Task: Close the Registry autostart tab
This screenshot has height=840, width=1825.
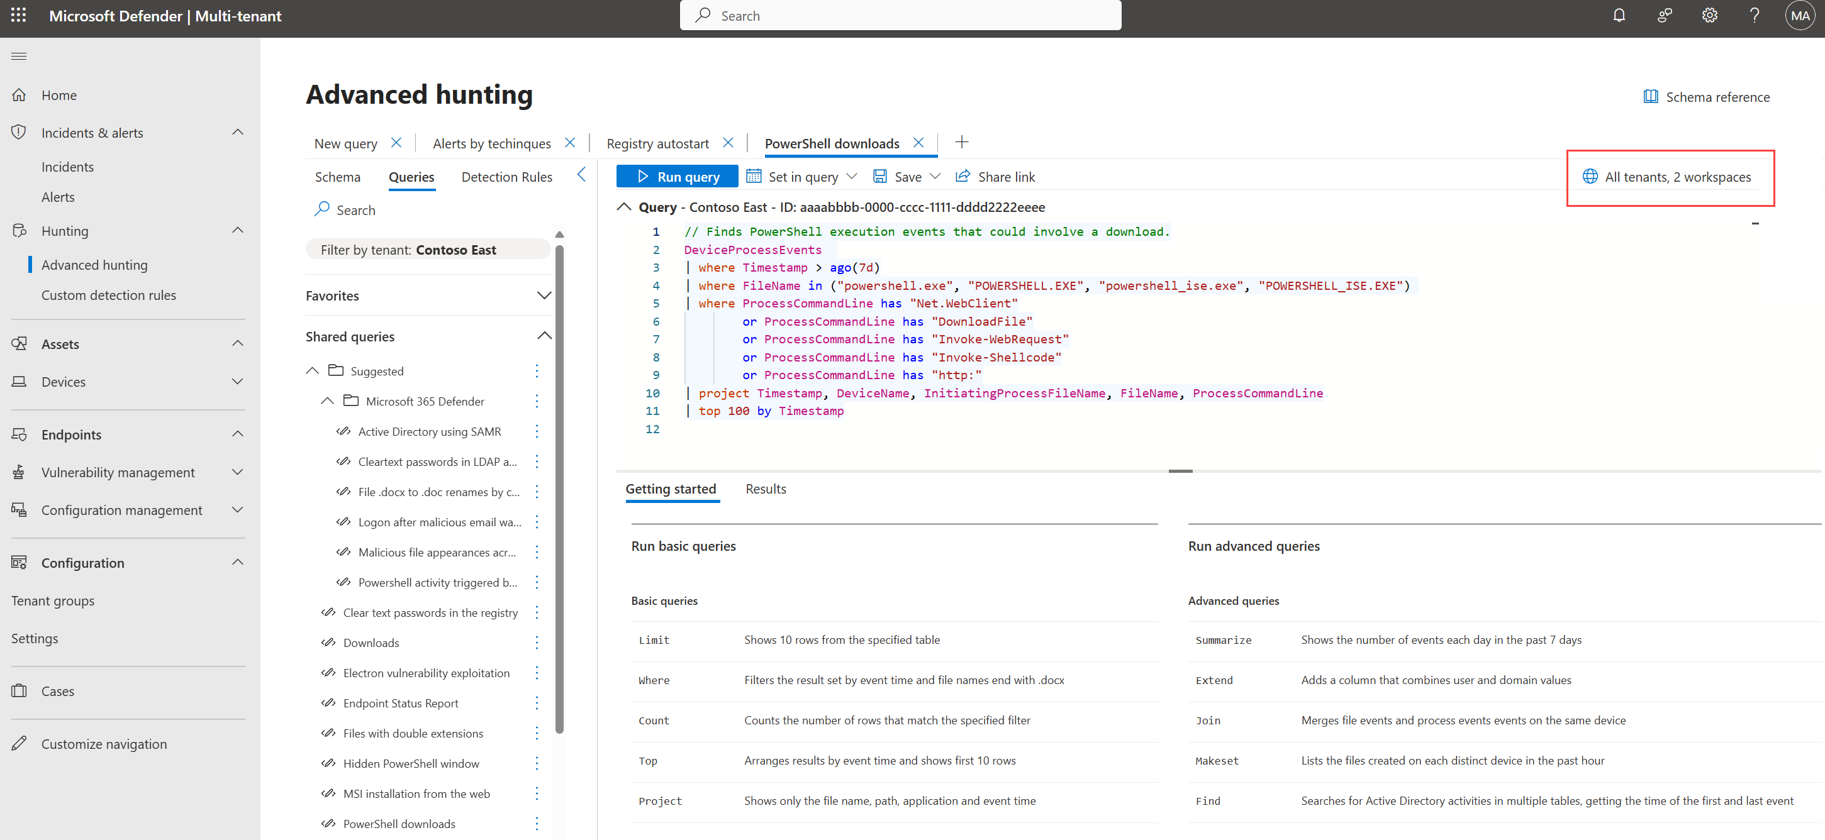Action: coord(728,143)
